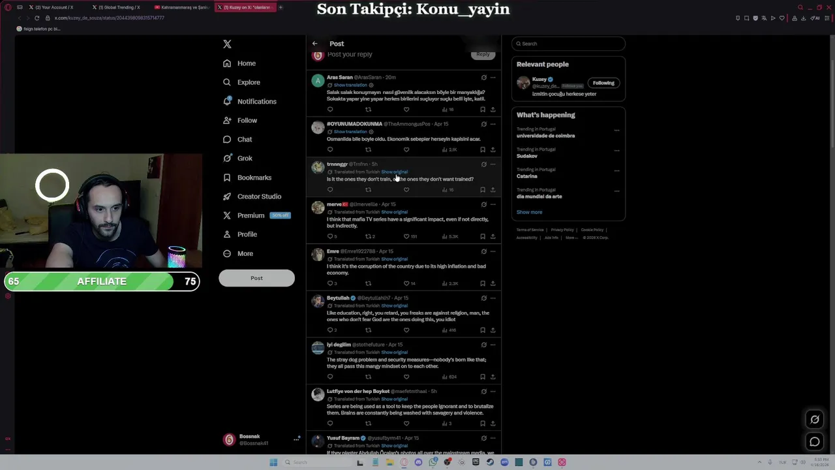Bookmark merve's tweet

[x=483, y=236]
